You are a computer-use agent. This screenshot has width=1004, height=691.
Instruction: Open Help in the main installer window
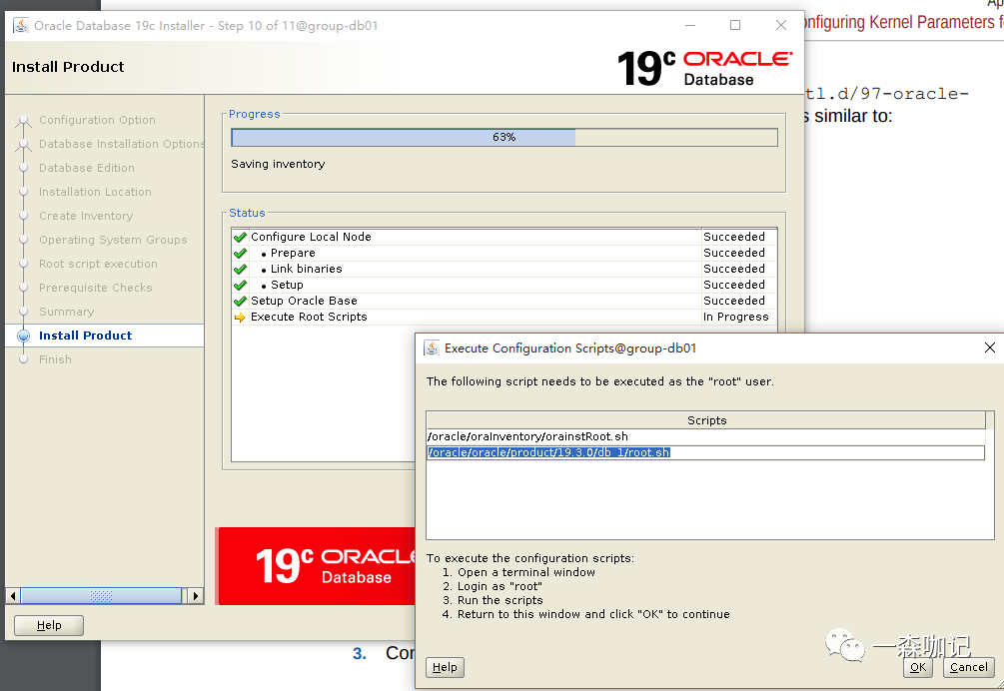49,625
